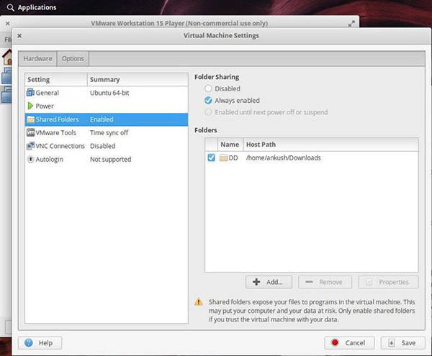Click the Time sync off summary
Image resolution: width=432 pixels, height=356 pixels.
coord(109,132)
